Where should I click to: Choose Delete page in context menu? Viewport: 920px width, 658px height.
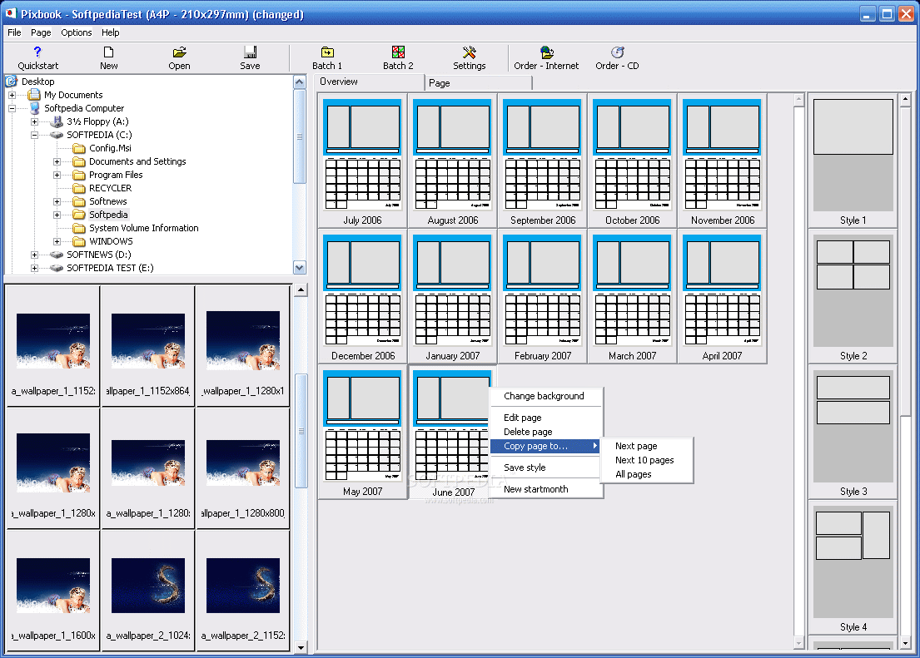[544, 432]
